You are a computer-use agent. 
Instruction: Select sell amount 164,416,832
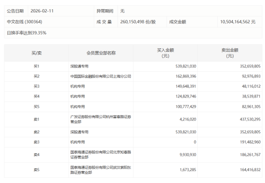pos(250,170)
